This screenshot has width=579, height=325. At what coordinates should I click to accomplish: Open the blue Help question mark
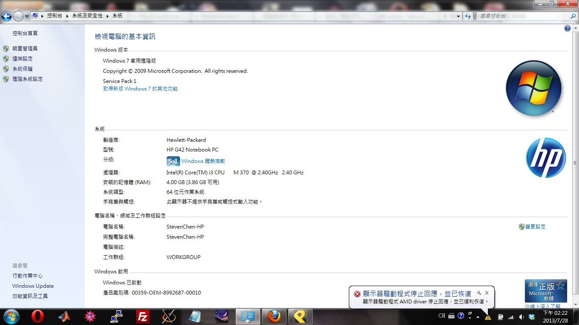pos(568,28)
